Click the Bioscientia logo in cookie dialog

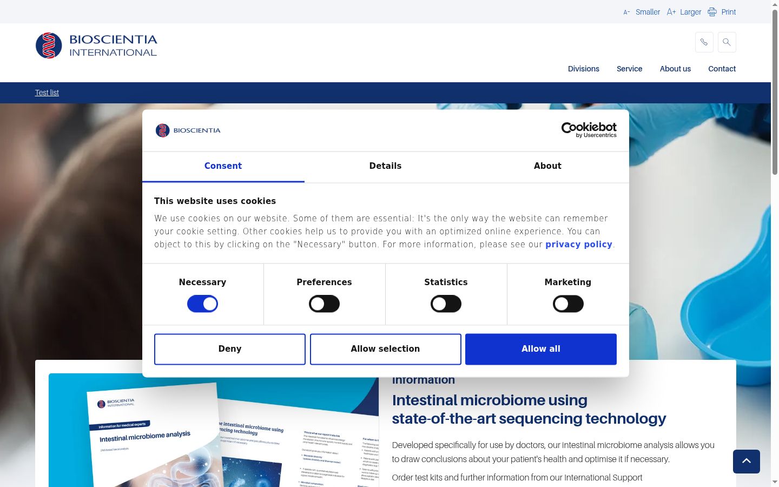(x=188, y=130)
